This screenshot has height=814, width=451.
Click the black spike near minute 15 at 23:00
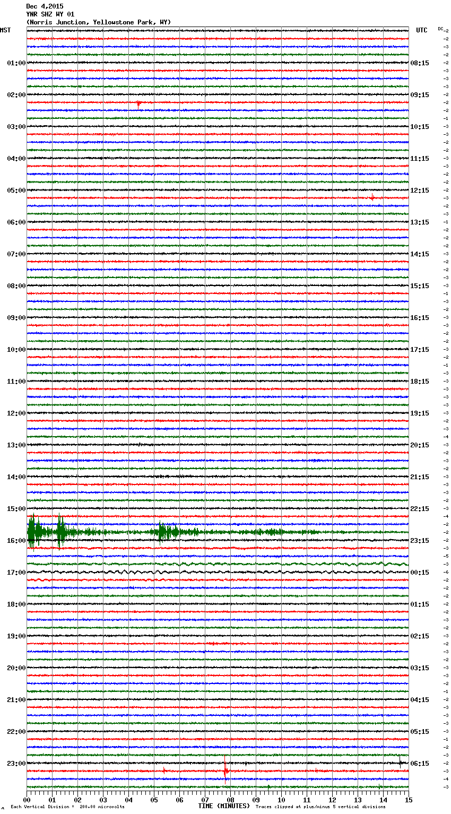coord(401,761)
